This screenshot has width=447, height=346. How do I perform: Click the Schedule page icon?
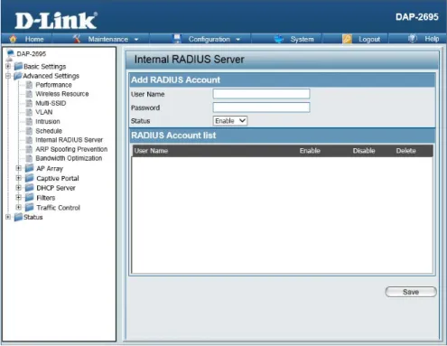(x=29, y=131)
